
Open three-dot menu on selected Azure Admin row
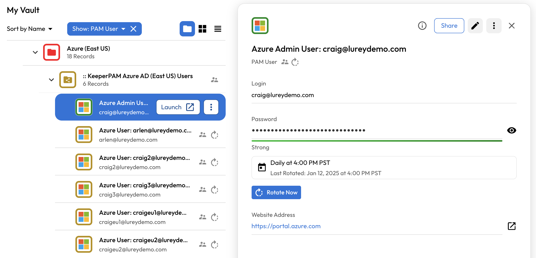pos(211,107)
